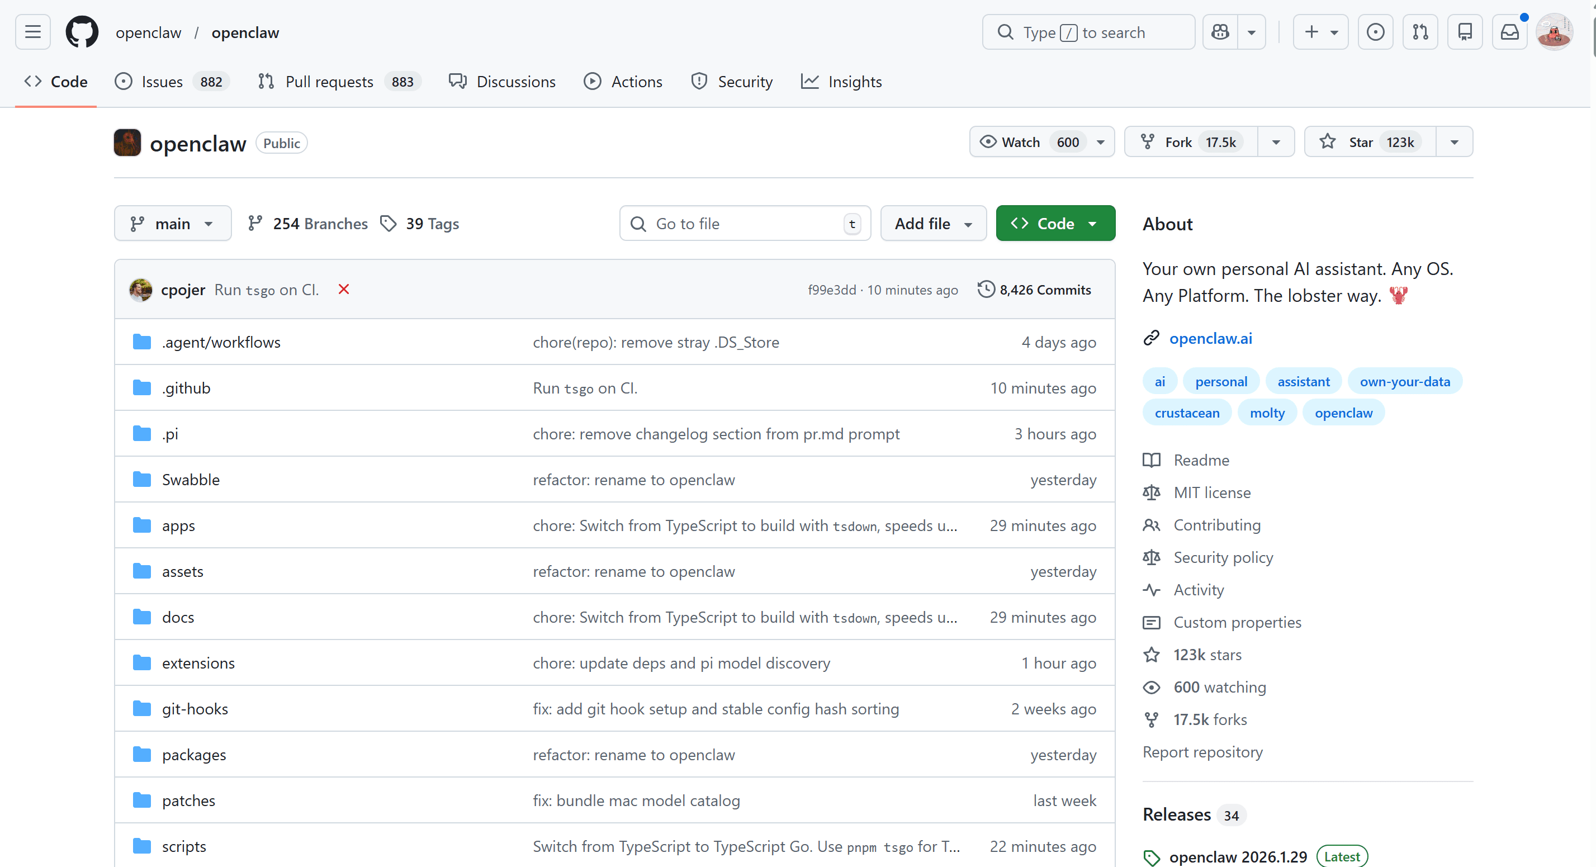Click the failed CI status red X
This screenshot has width=1596, height=867.
click(344, 290)
